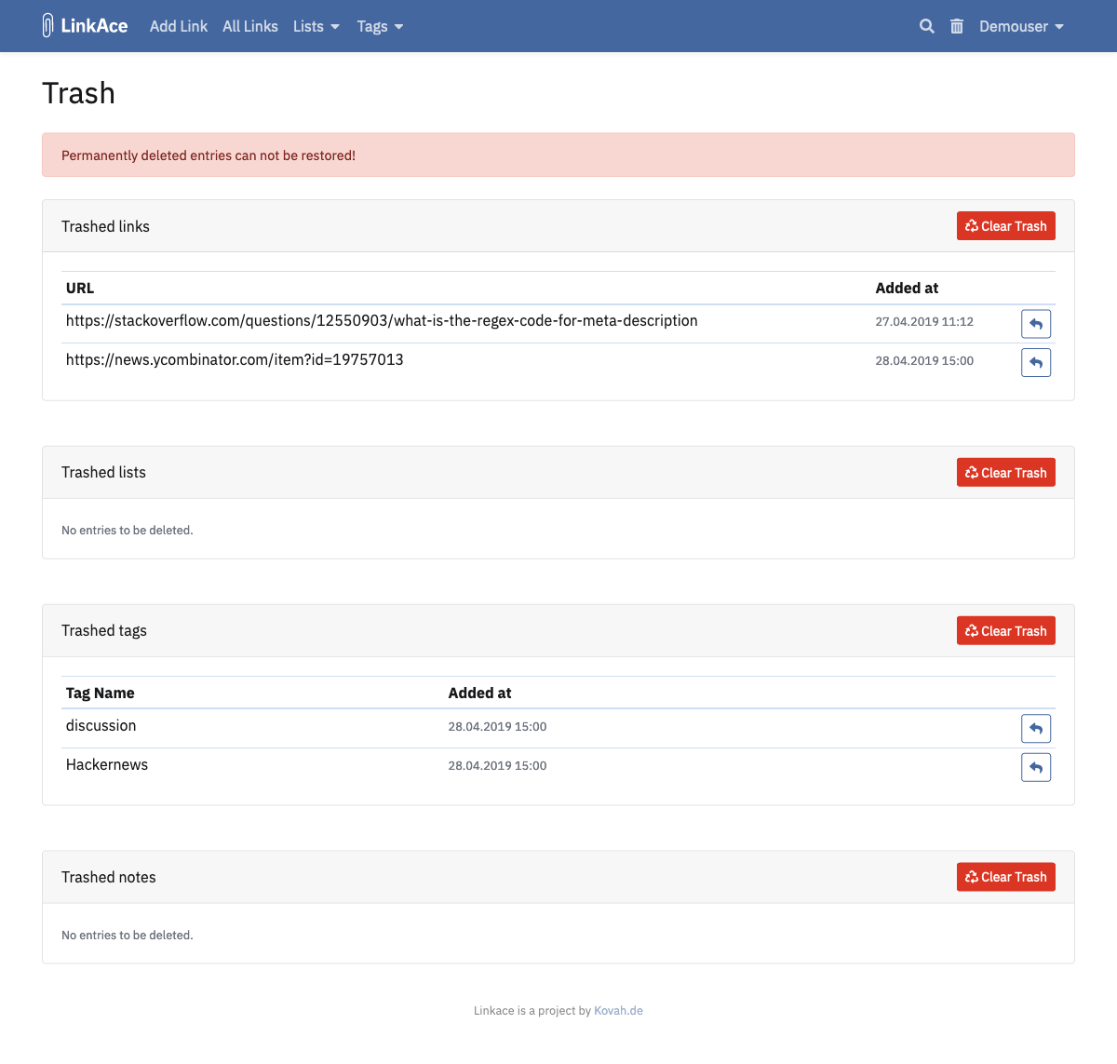Open the Lists dropdown menu

point(316,26)
